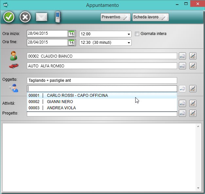Select CARLO ROSSI - CAPO OFFICINA from list

77,96
